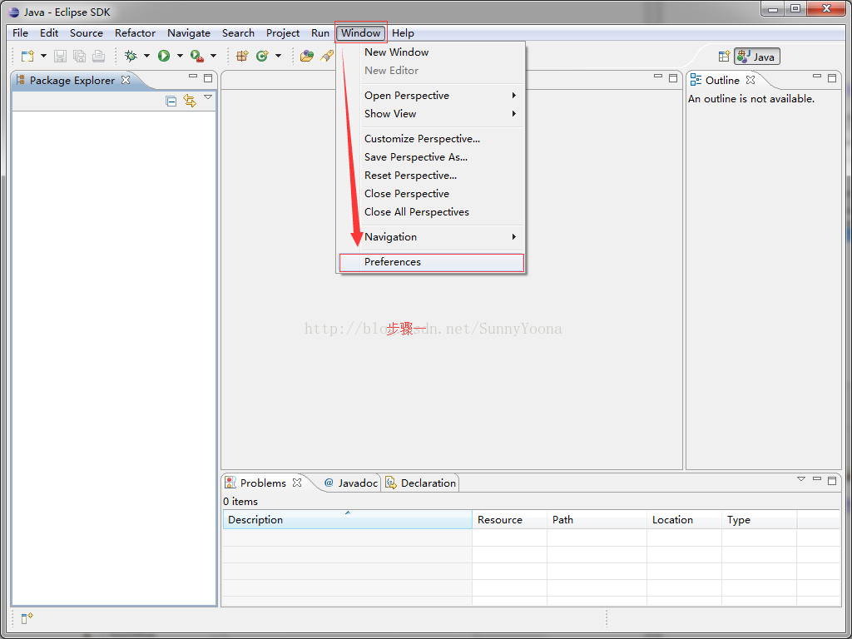
Task: Click the Open Type toolbar icon
Action: (307, 56)
